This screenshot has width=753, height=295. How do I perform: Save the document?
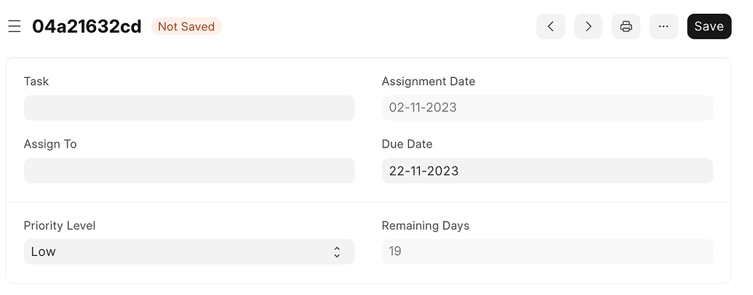[x=709, y=26]
